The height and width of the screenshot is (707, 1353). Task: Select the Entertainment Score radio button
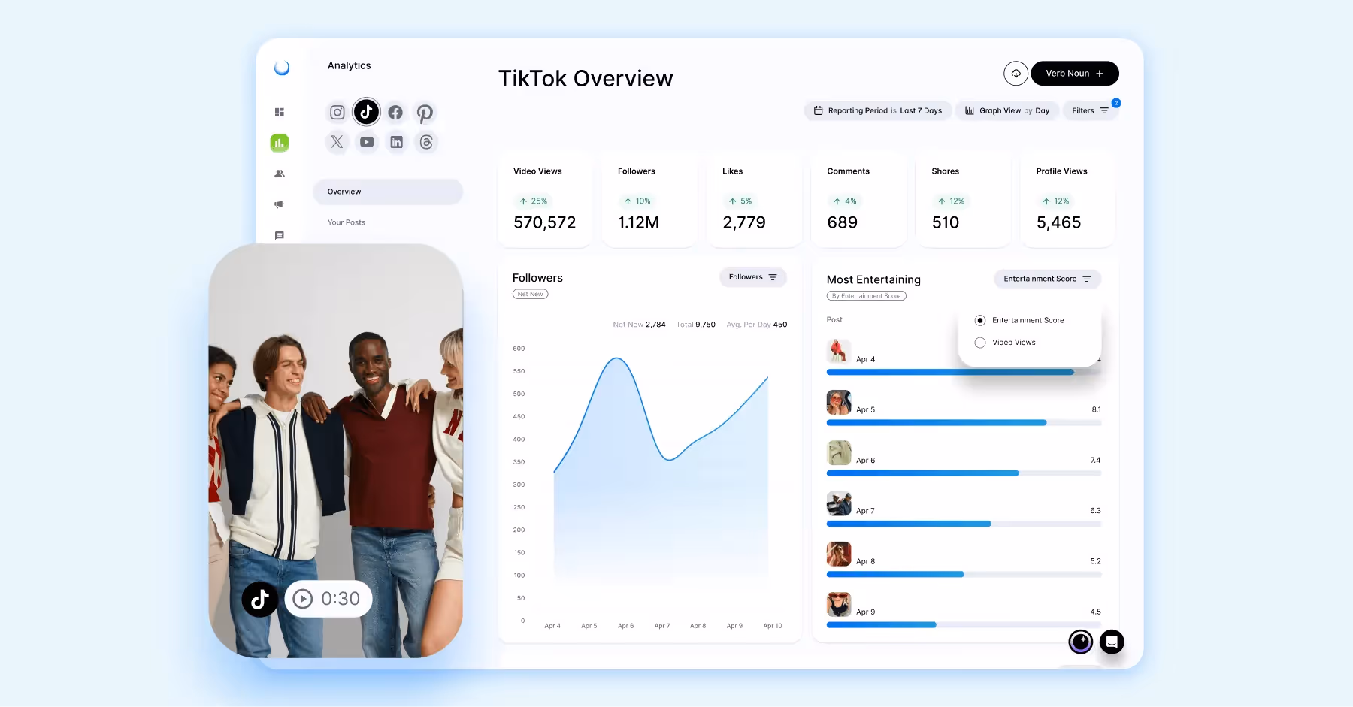pos(980,320)
